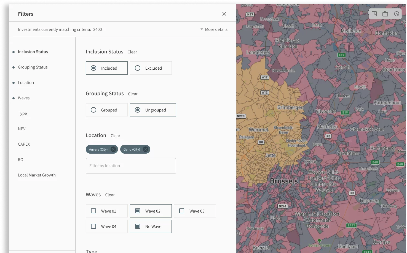Remove the Gand (City) location chip
The width and height of the screenshot is (407, 253).
click(x=146, y=149)
